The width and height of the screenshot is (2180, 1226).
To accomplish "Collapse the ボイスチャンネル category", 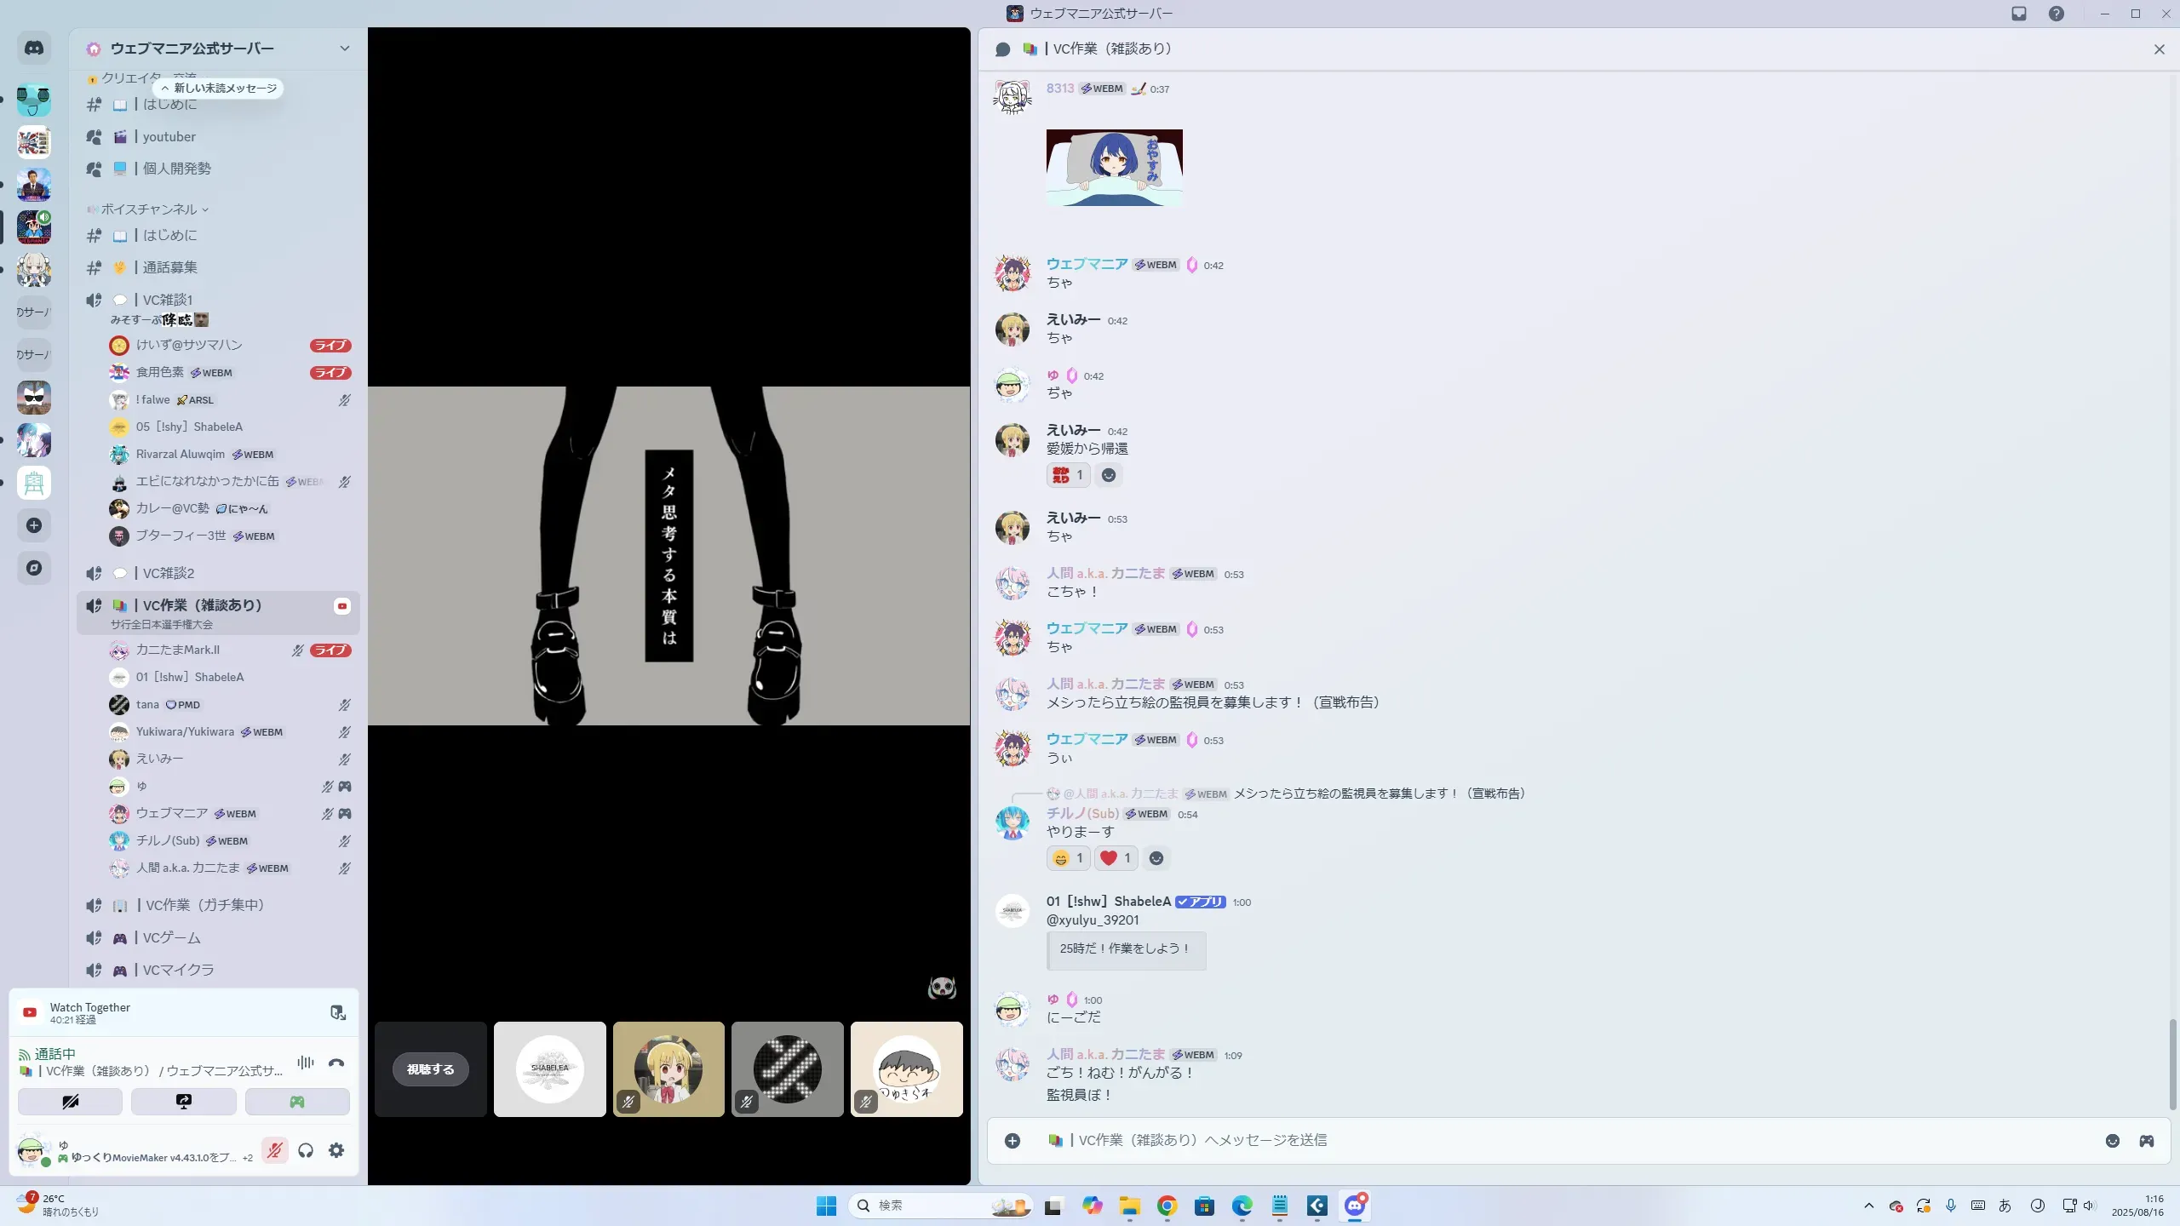I will (x=149, y=209).
